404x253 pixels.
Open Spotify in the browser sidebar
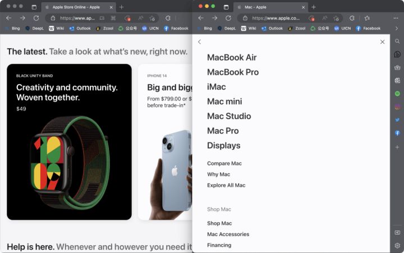tap(397, 94)
